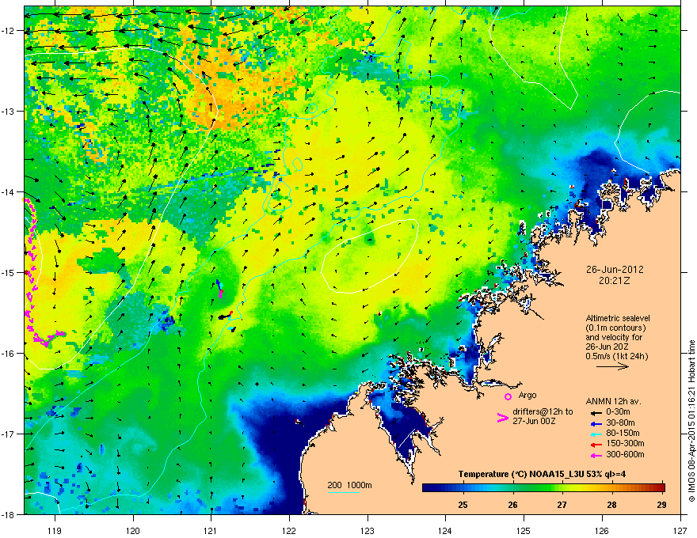The width and height of the screenshot is (697, 538).
Task: Click the white closed sealevel contour near 123E
Action: click(369, 256)
